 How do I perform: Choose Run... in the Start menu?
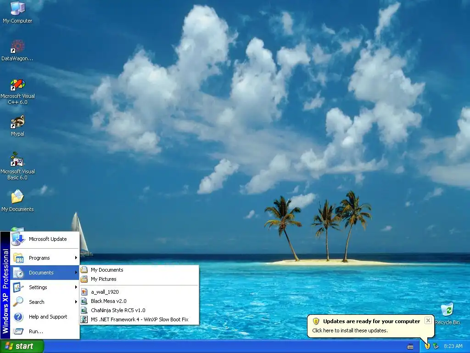[45, 331]
